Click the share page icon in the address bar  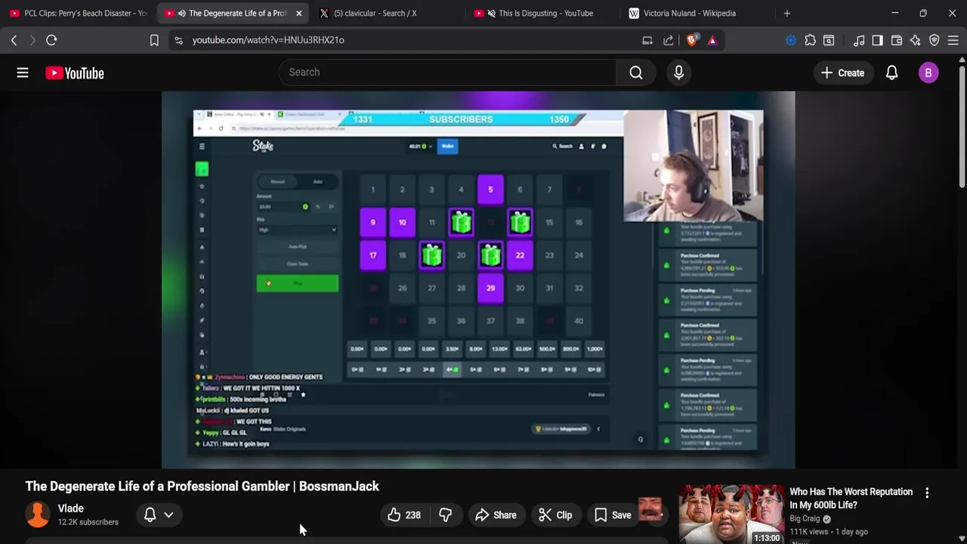pyautogui.click(x=669, y=40)
